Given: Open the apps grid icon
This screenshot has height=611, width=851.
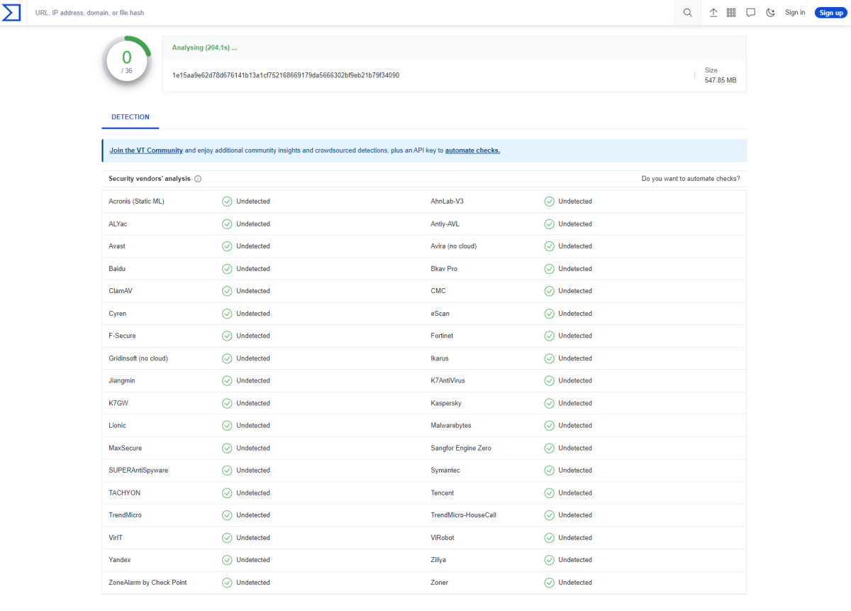Looking at the screenshot, I should [x=731, y=13].
